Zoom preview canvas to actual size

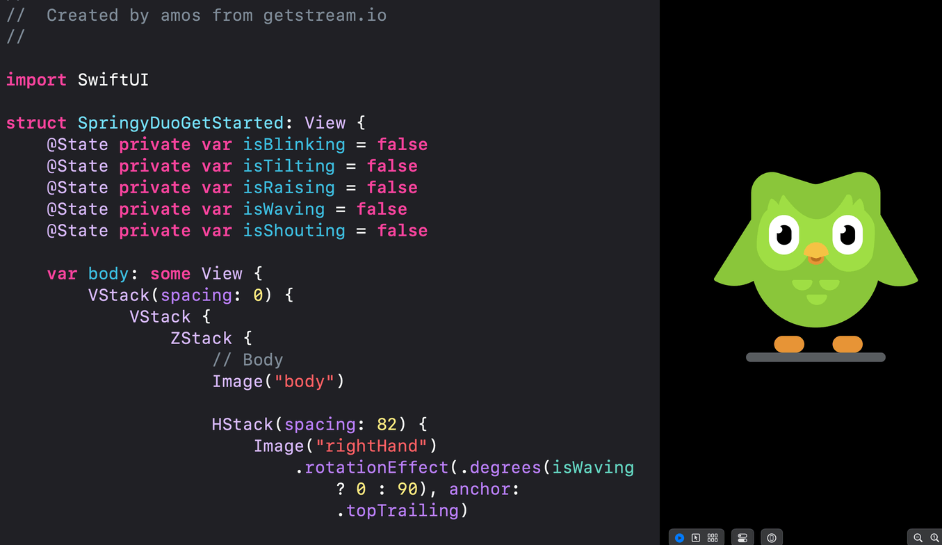click(x=935, y=538)
